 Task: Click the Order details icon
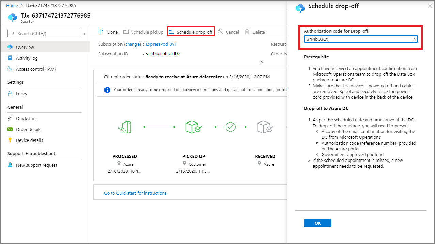[x=10, y=129]
